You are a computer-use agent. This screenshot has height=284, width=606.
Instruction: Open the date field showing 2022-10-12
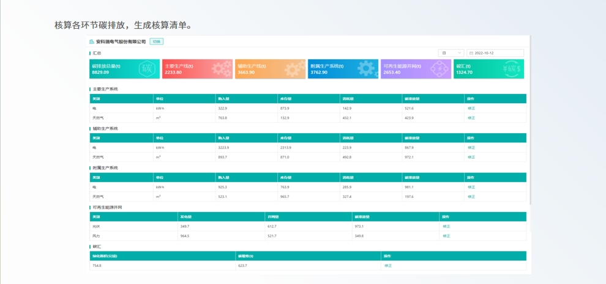point(496,53)
